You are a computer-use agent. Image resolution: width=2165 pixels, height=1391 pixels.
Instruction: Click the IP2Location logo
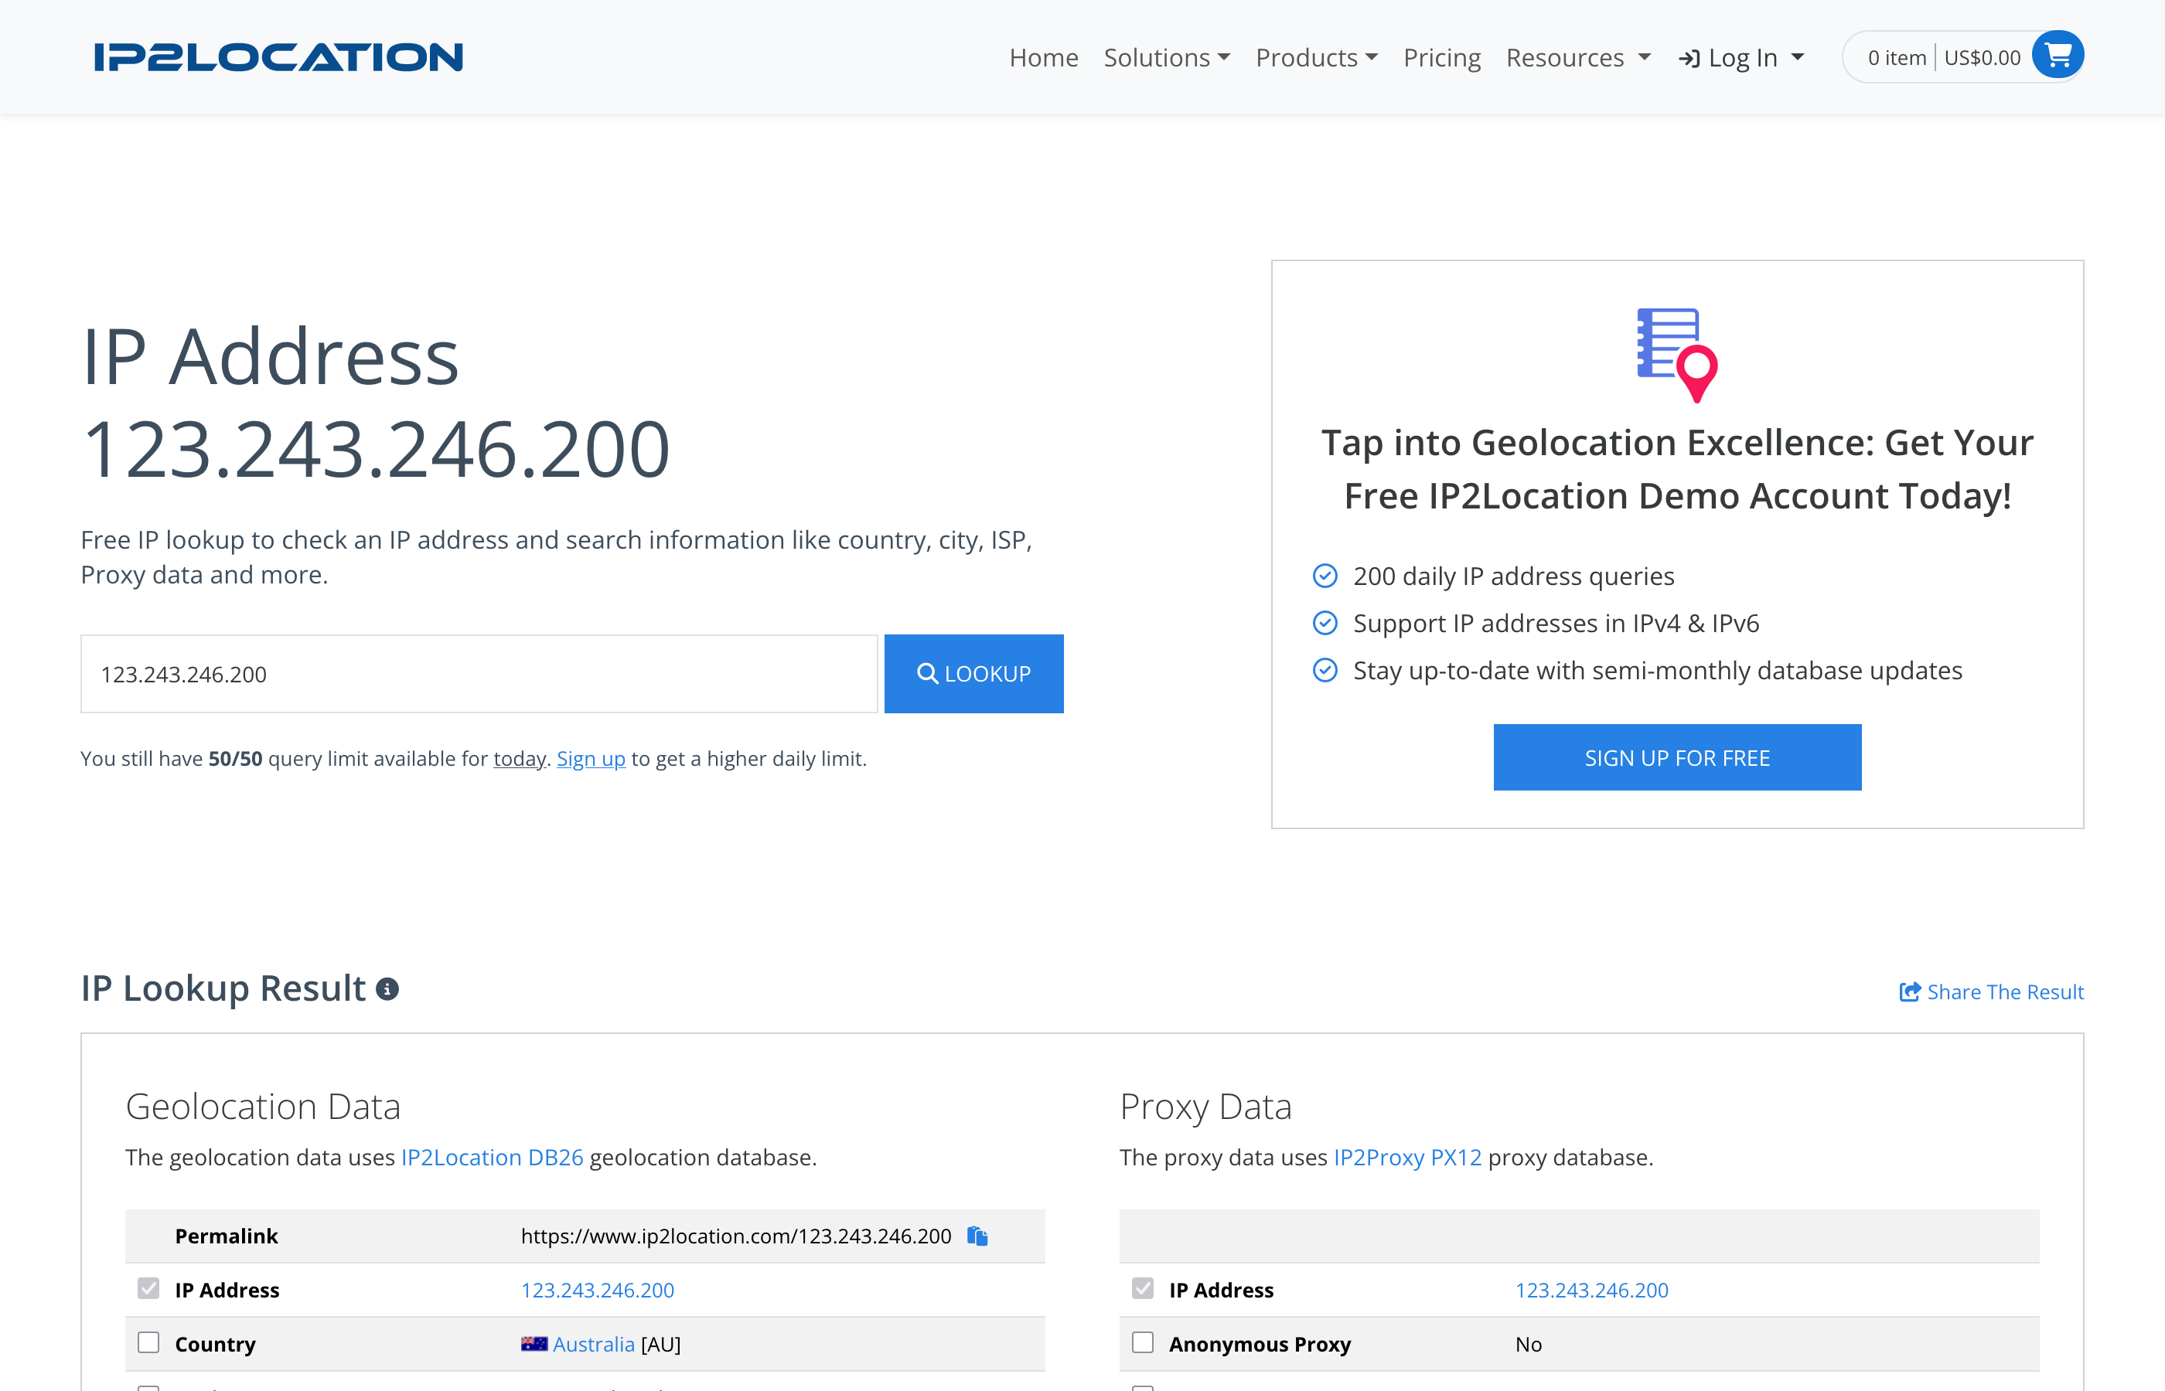point(278,57)
